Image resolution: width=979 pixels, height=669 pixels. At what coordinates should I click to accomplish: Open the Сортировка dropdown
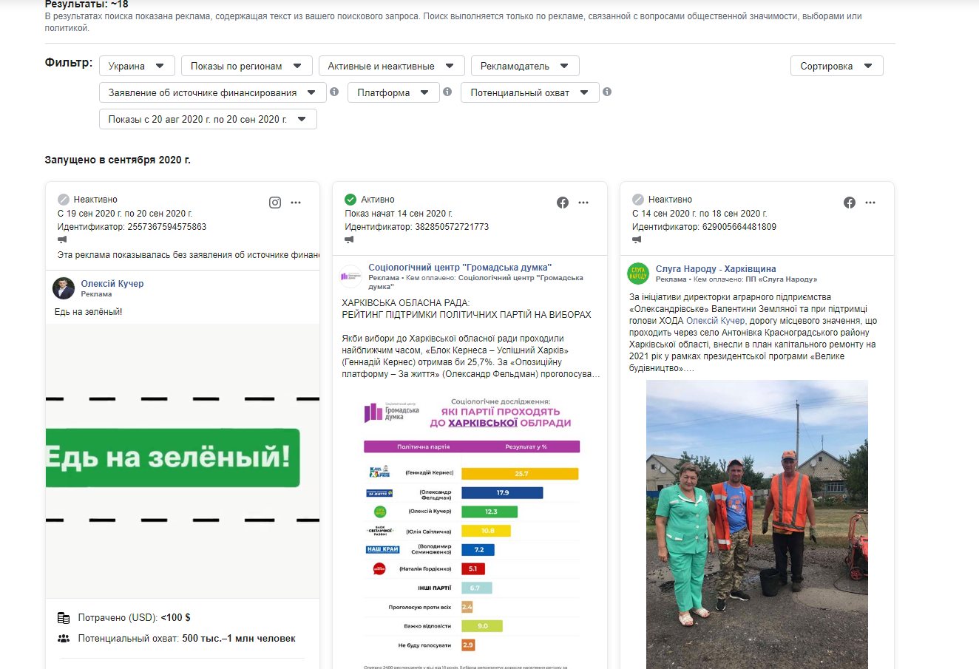(836, 66)
